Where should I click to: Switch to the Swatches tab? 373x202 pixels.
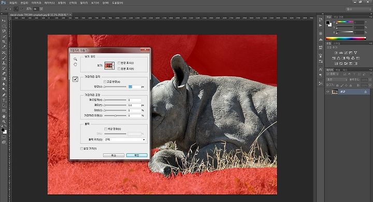tap(338, 17)
